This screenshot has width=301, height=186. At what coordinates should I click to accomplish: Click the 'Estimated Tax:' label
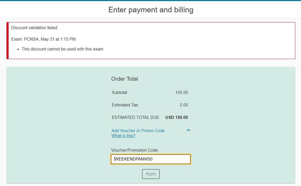125,105
